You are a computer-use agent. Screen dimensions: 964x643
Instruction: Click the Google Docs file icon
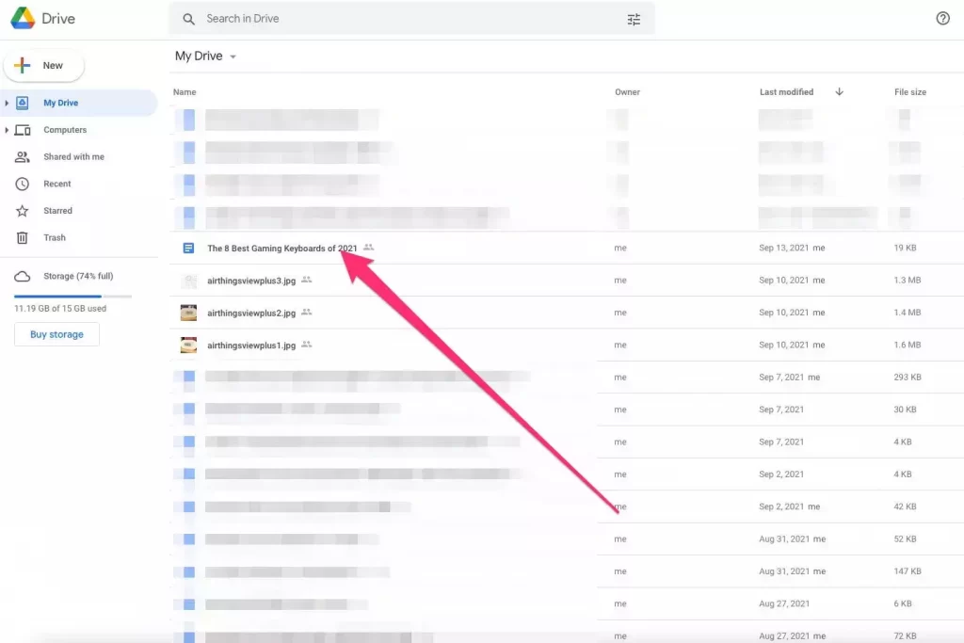[188, 248]
